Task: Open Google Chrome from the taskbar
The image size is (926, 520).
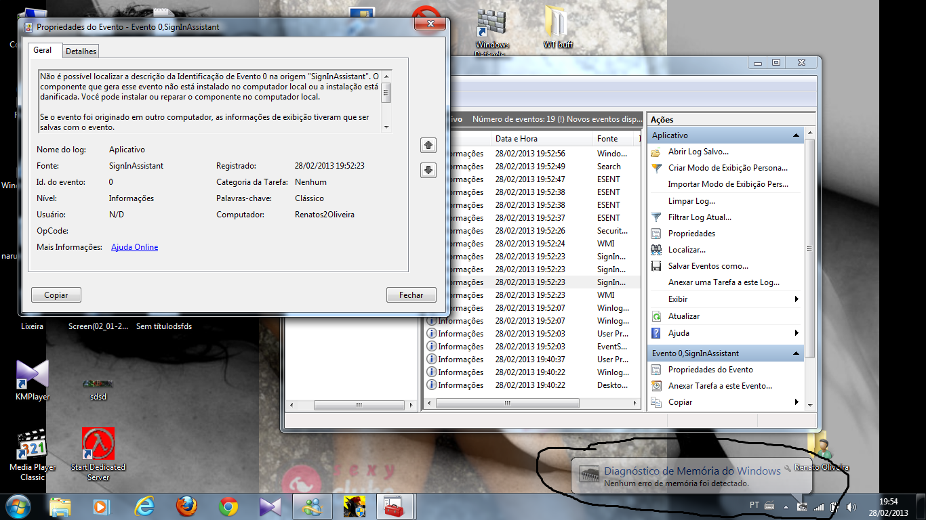Action: pos(228,506)
